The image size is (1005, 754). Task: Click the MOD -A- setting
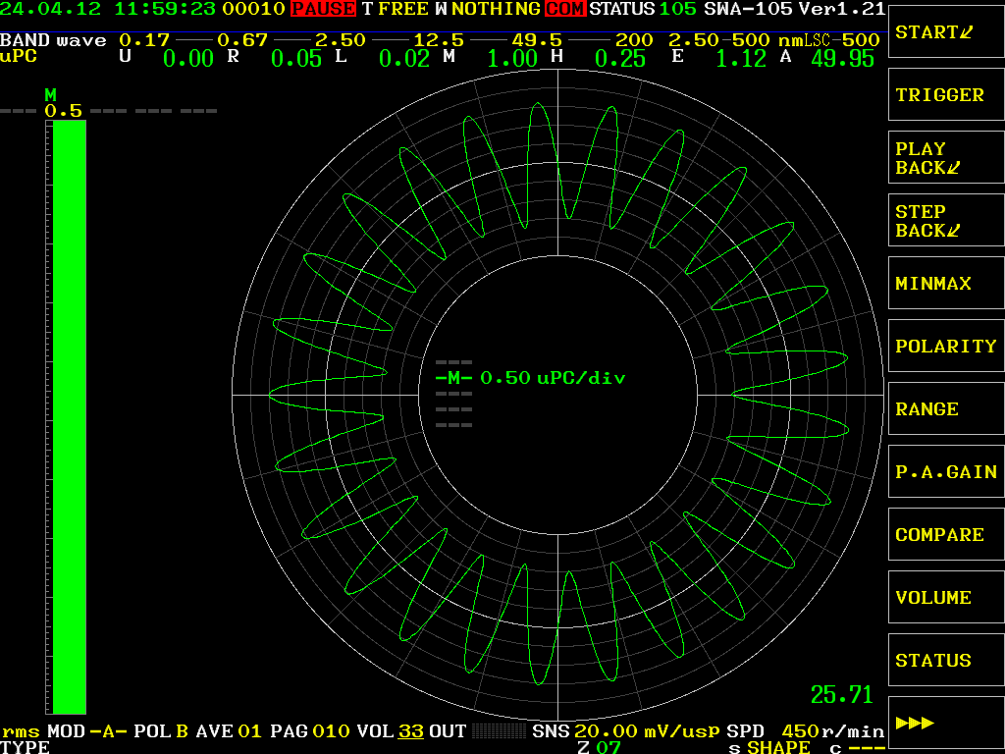pos(87,731)
